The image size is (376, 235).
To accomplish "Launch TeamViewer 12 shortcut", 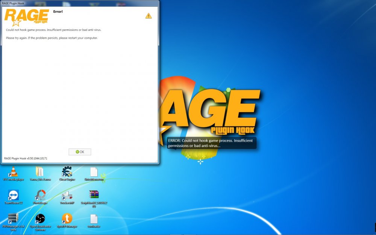I will coord(14,197).
